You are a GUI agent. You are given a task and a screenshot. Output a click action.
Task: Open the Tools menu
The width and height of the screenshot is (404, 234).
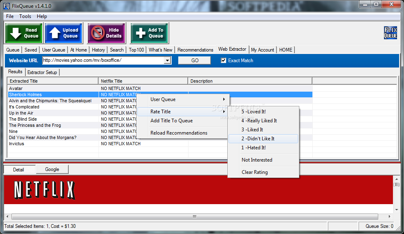(x=25, y=16)
